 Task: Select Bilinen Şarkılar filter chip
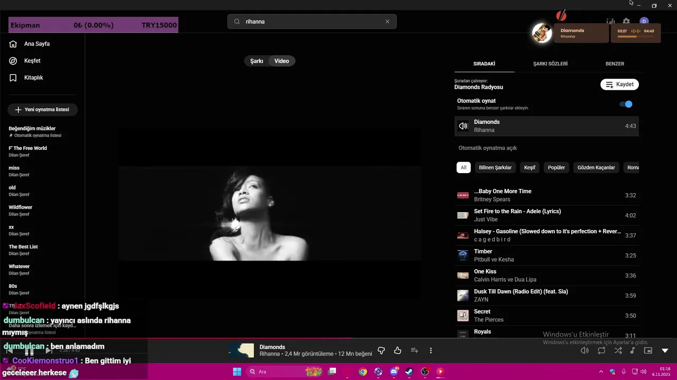coord(495,167)
